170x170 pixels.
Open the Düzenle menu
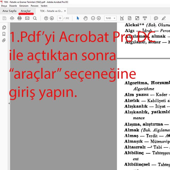tap(13, 6)
